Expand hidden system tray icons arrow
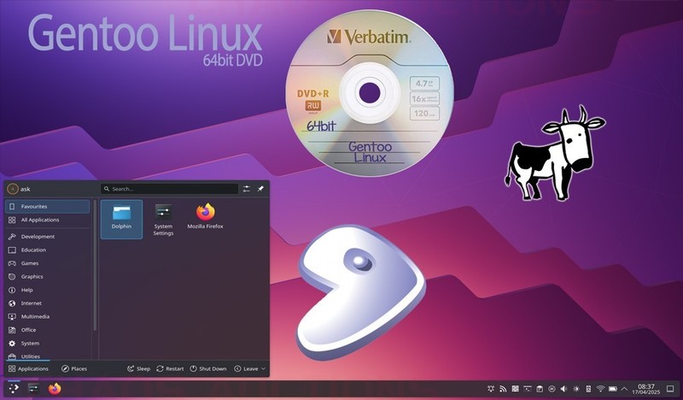Screen dimensions: 683x400 (624, 389)
